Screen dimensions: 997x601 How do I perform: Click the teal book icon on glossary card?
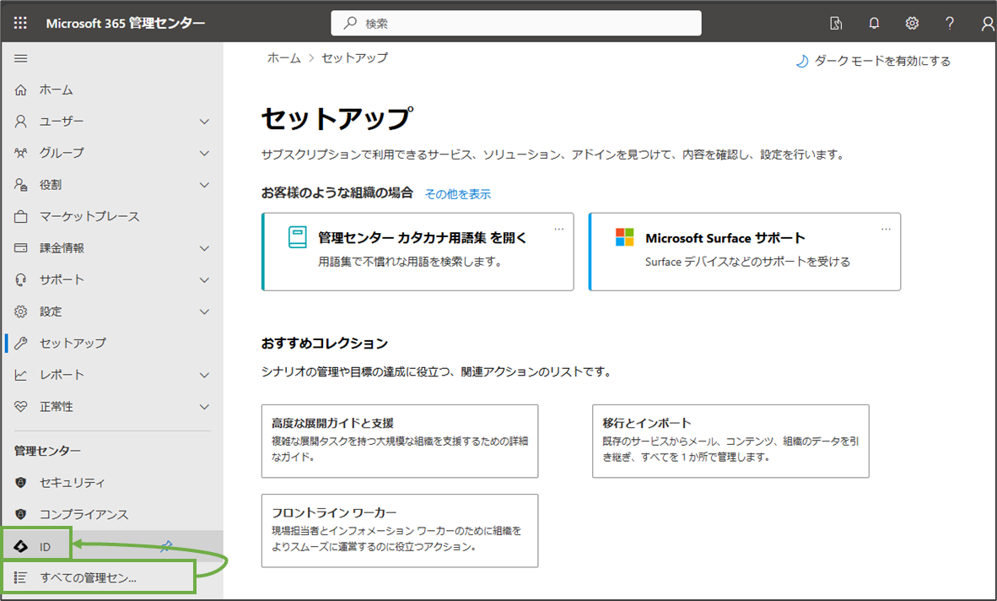tap(297, 237)
